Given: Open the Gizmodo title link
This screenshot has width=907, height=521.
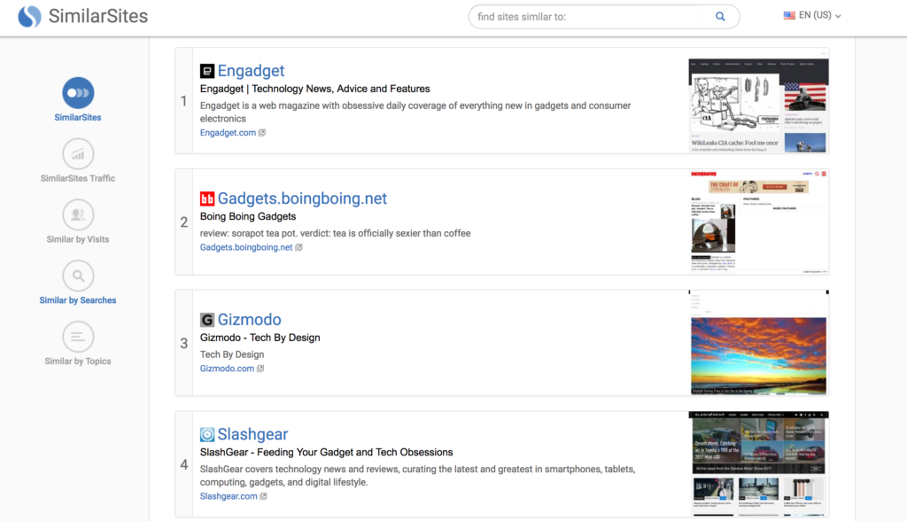Looking at the screenshot, I should coord(249,320).
